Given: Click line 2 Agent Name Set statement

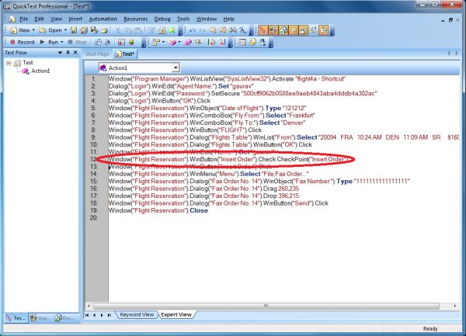Looking at the screenshot, I should (181, 86).
